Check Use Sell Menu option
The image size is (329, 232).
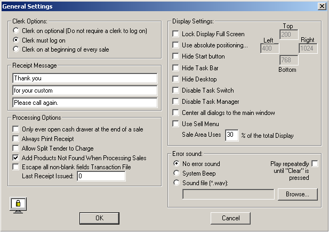(176, 124)
